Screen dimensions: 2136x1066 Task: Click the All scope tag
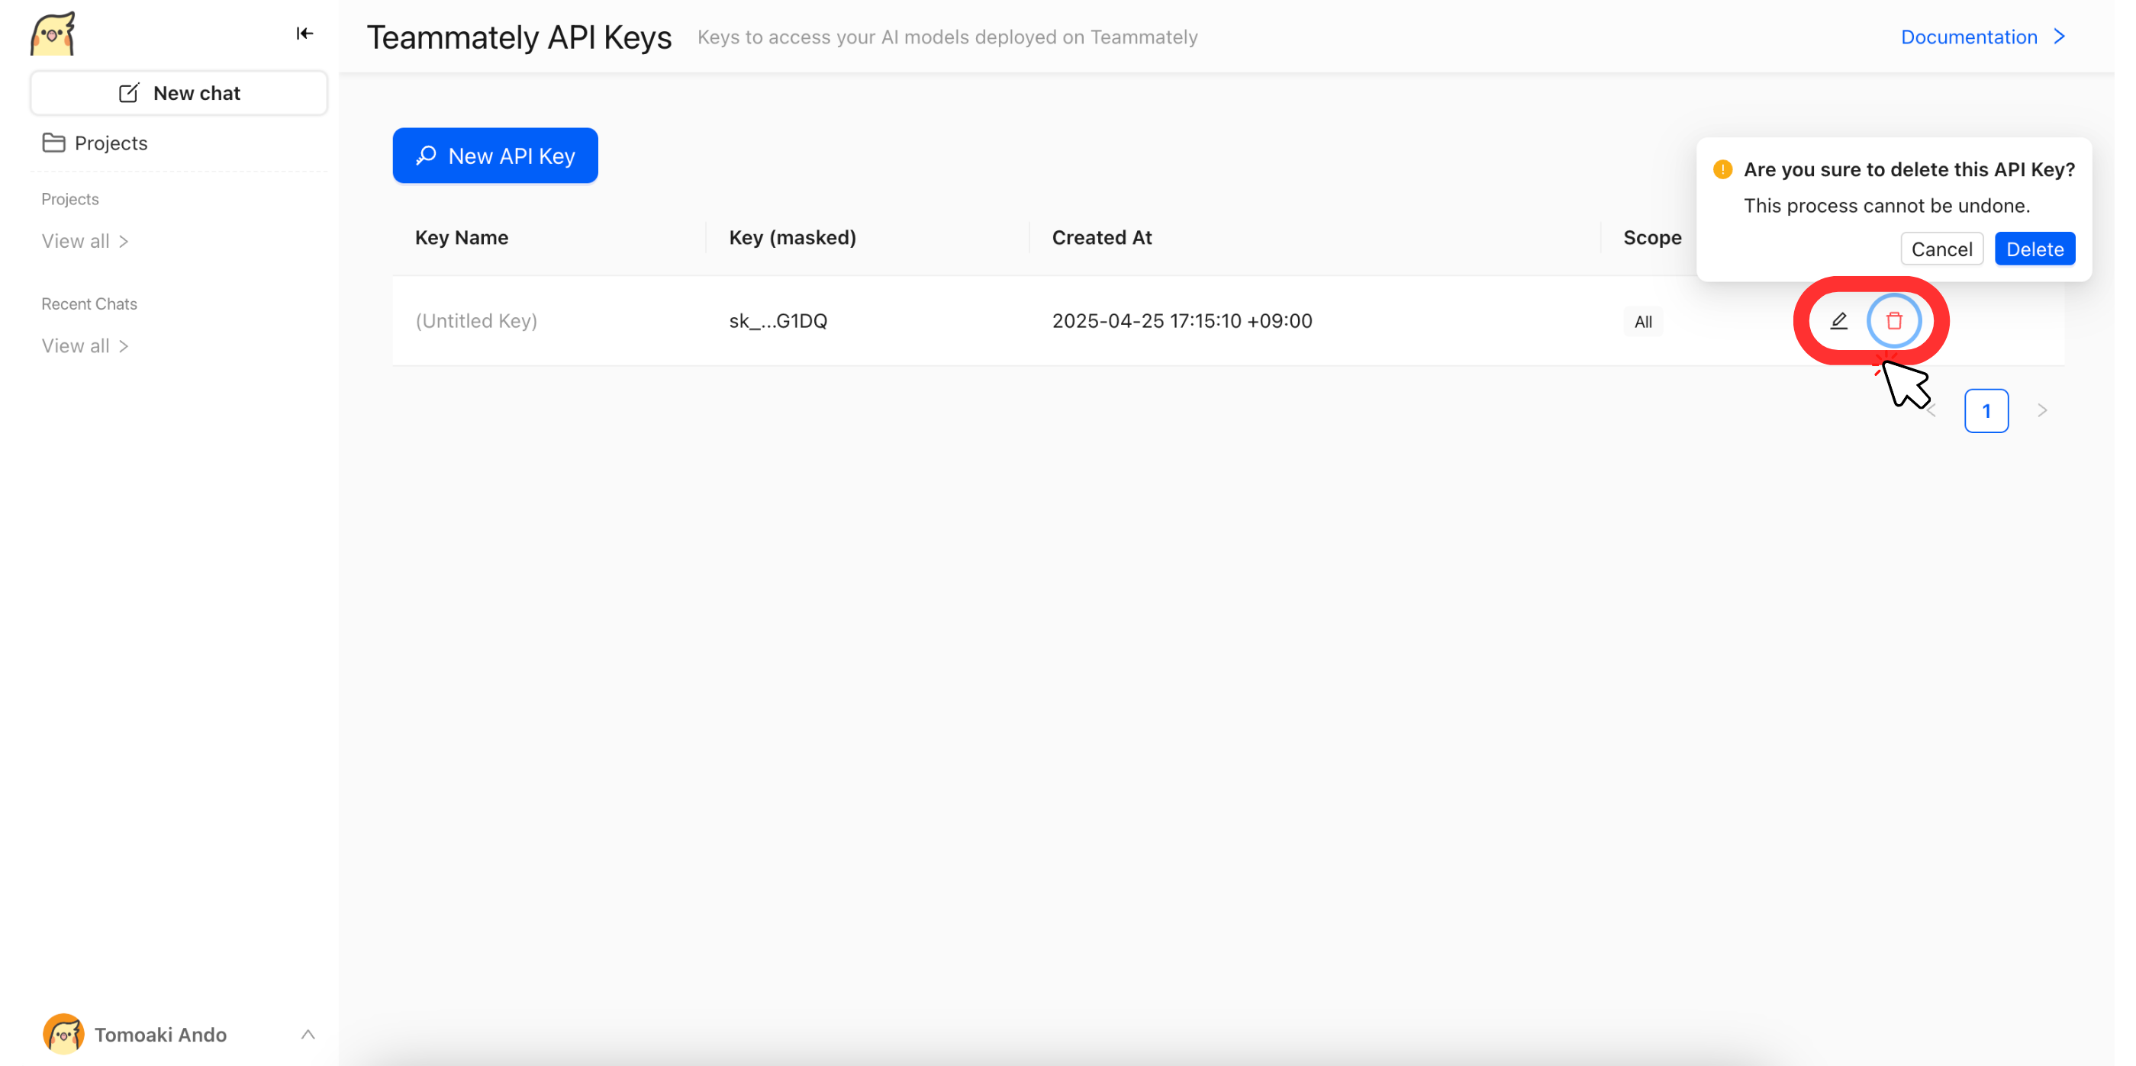1642,321
